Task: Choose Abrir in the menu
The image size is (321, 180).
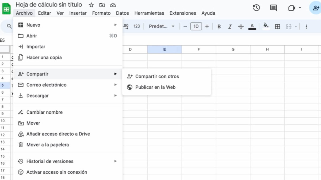Action: 68,36
